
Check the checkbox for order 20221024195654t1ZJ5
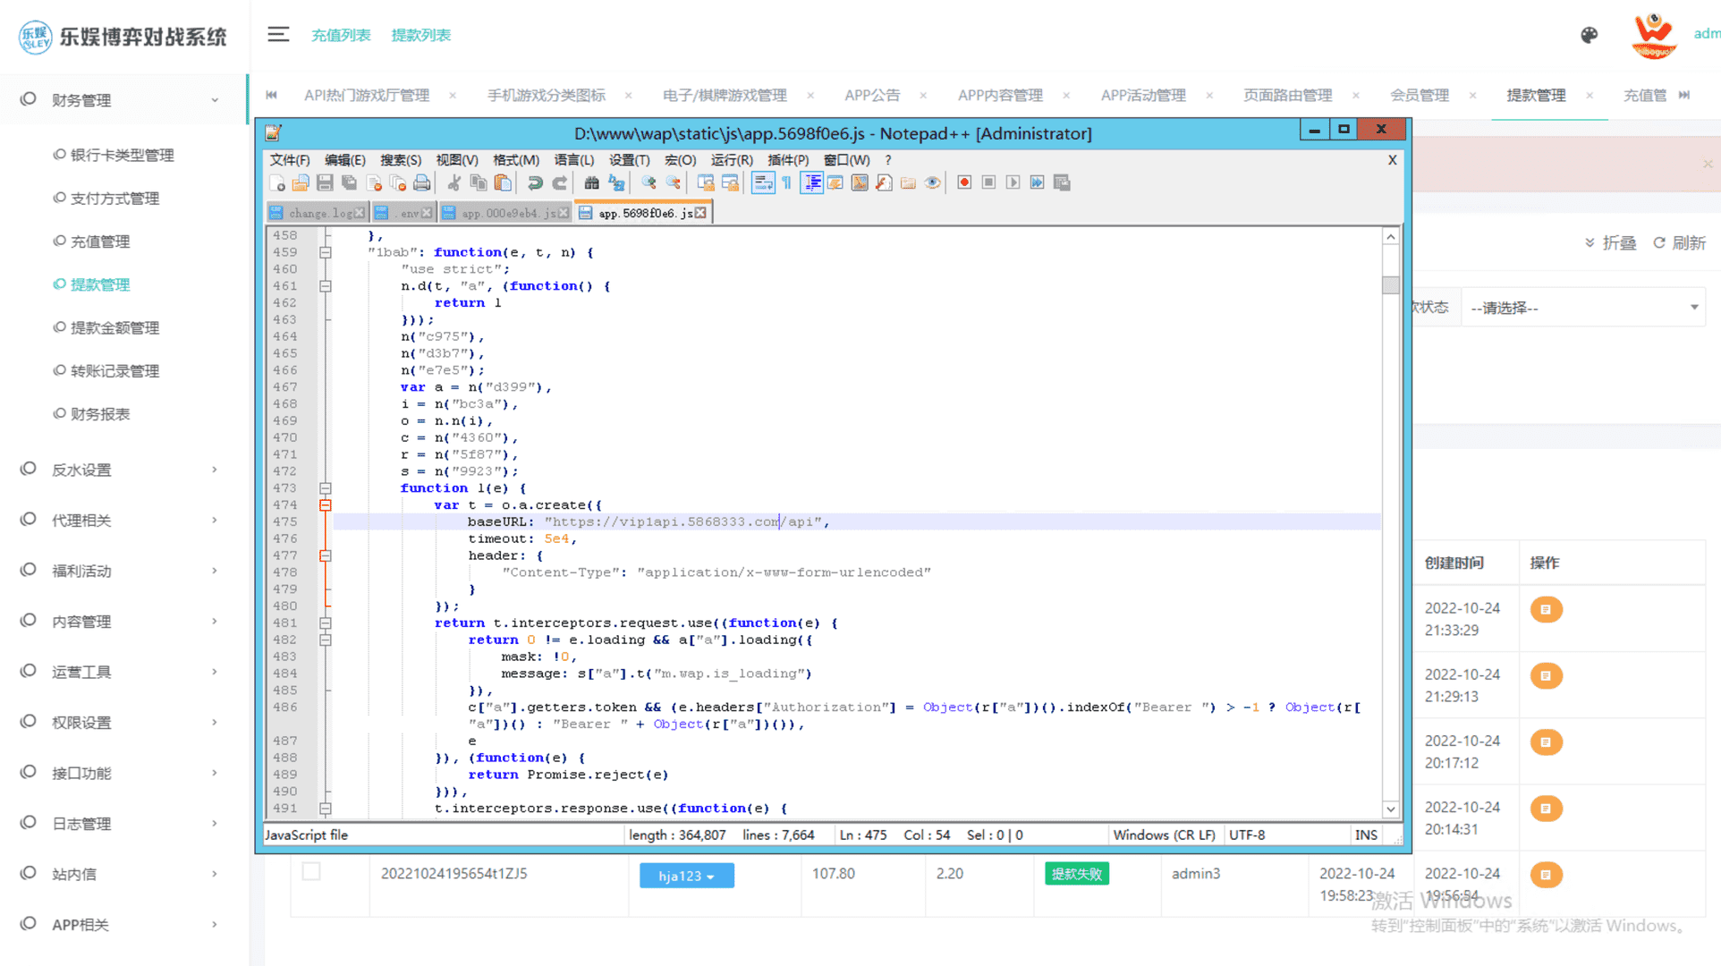tap(311, 871)
